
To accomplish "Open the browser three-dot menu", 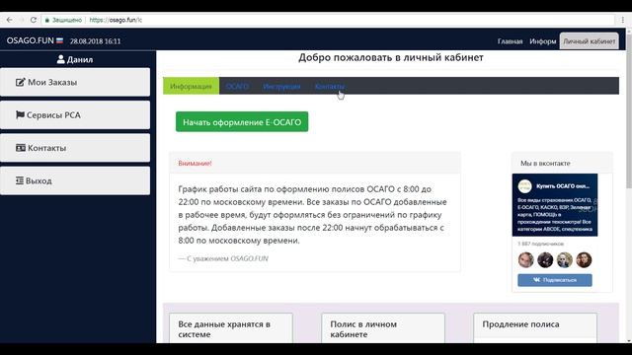I will click(x=622, y=20).
